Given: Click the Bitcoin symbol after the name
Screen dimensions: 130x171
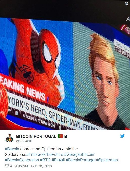Looking at the screenshot, I should tap(65, 136).
